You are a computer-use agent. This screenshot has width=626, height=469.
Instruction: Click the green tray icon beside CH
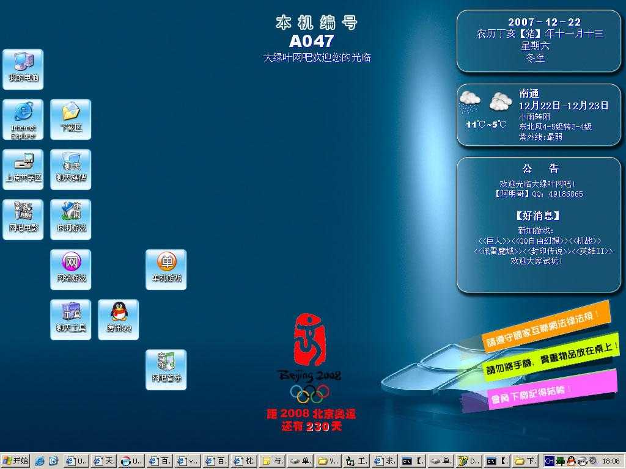pos(561,462)
